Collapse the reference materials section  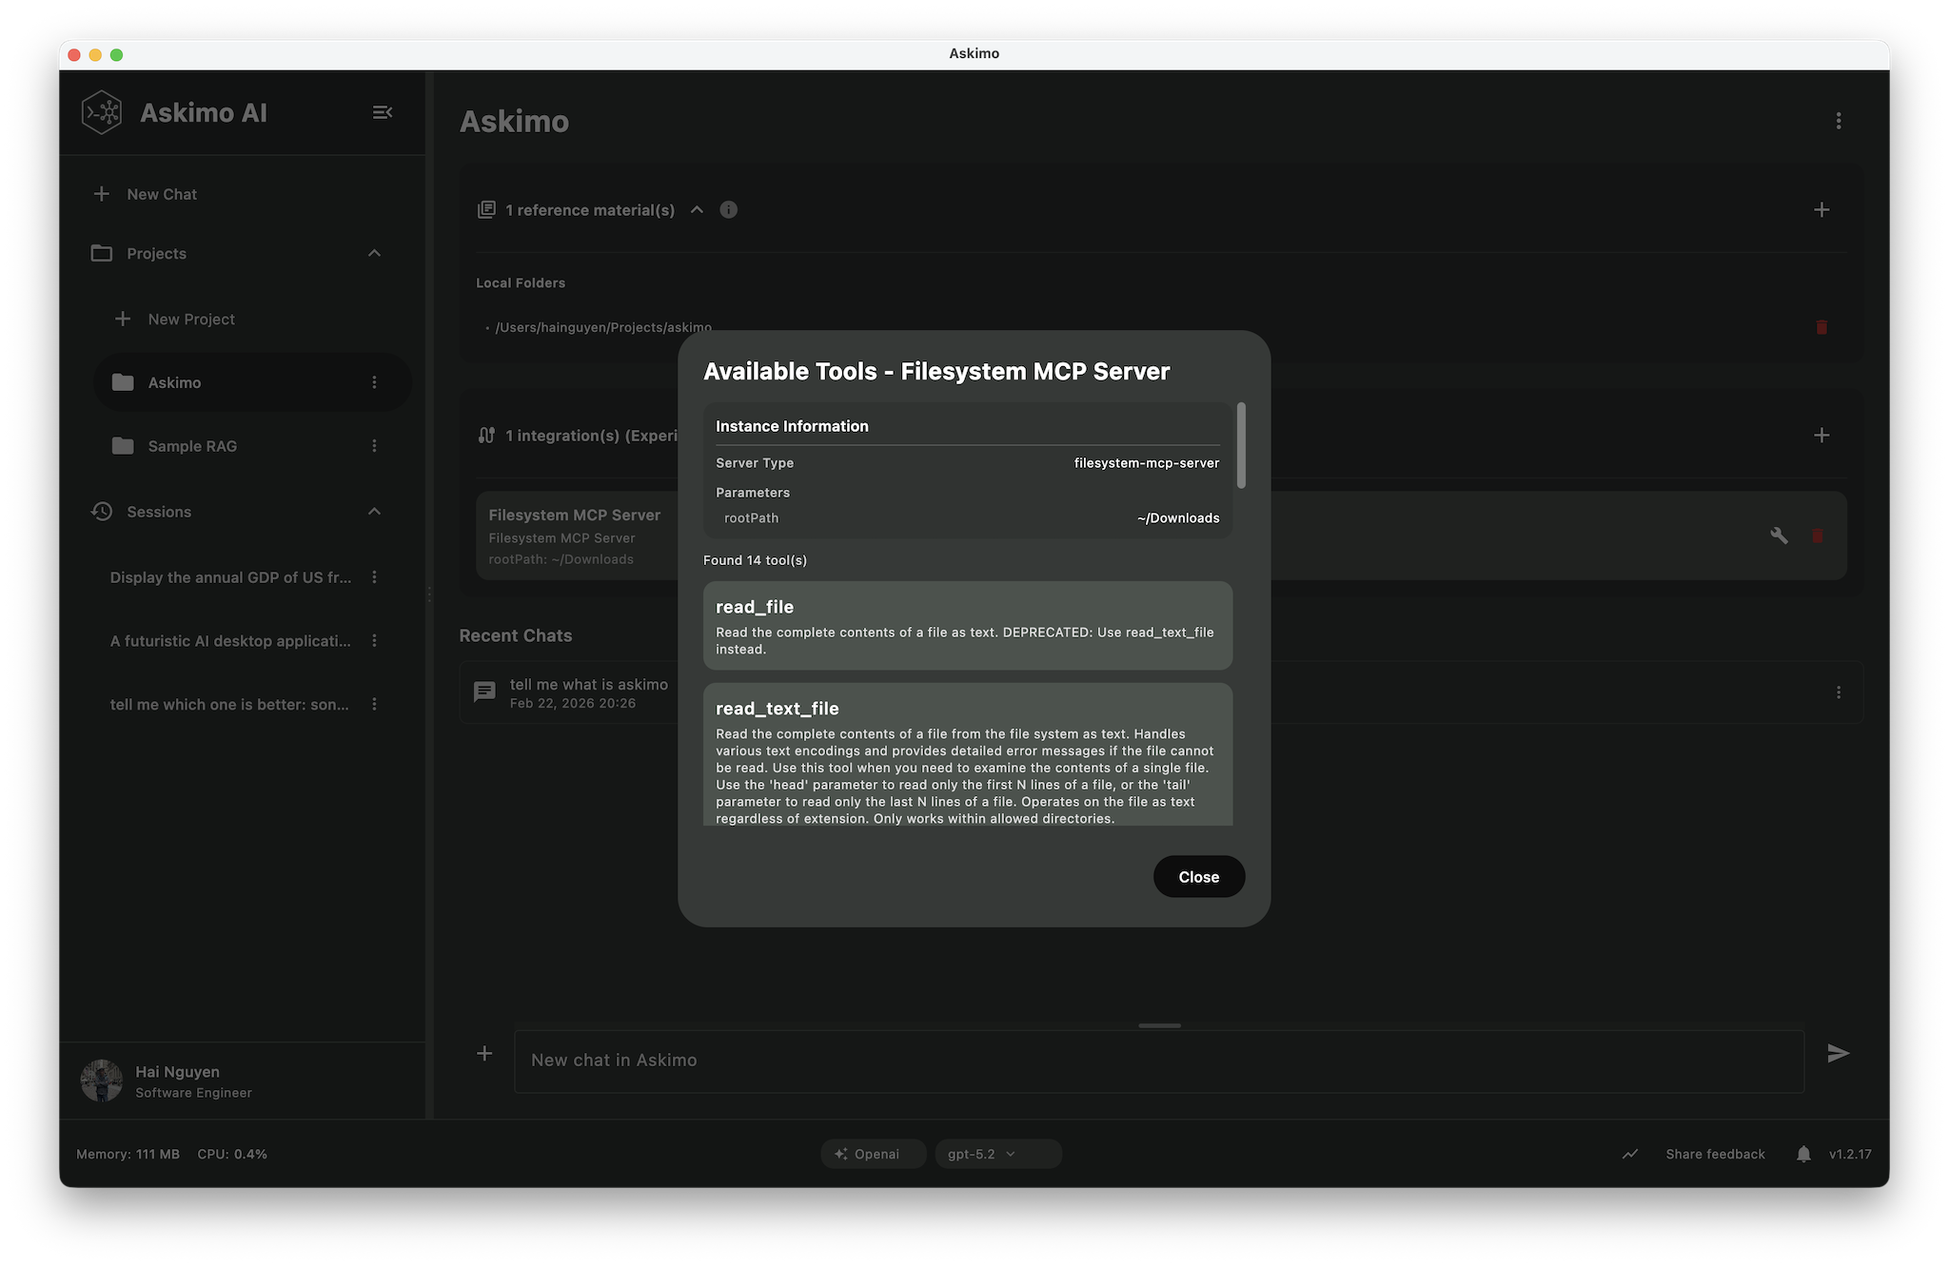click(x=697, y=210)
